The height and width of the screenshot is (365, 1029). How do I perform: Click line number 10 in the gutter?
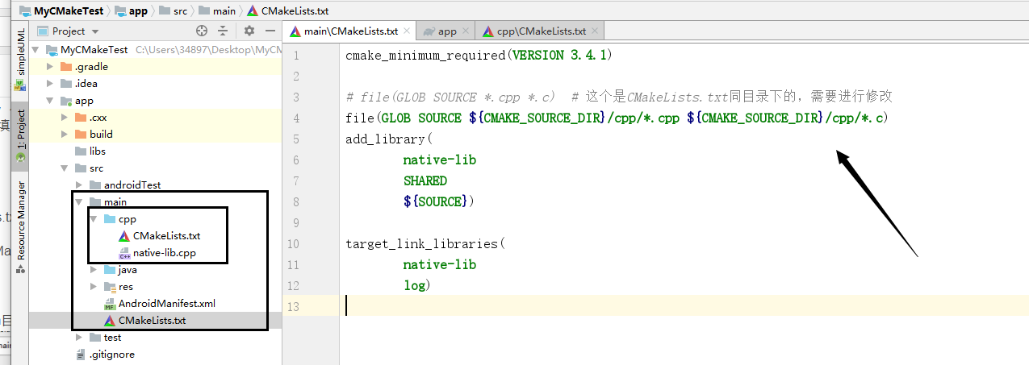pos(293,244)
